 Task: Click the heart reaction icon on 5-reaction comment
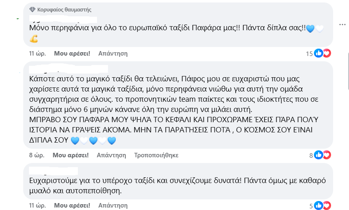click(x=327, y=206)
